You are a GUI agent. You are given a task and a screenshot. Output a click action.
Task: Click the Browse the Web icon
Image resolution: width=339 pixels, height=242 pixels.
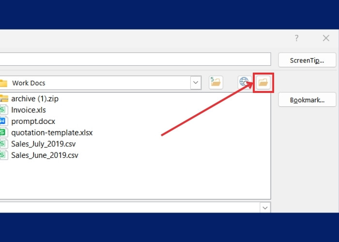244,83
